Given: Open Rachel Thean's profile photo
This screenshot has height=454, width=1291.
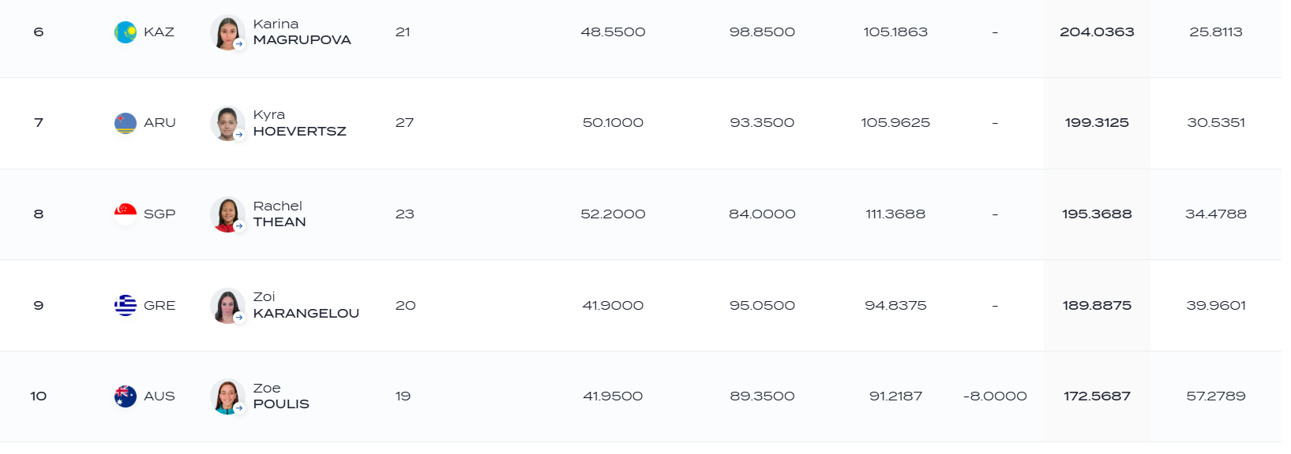Looking at the screenshot, I should (227, 214).
